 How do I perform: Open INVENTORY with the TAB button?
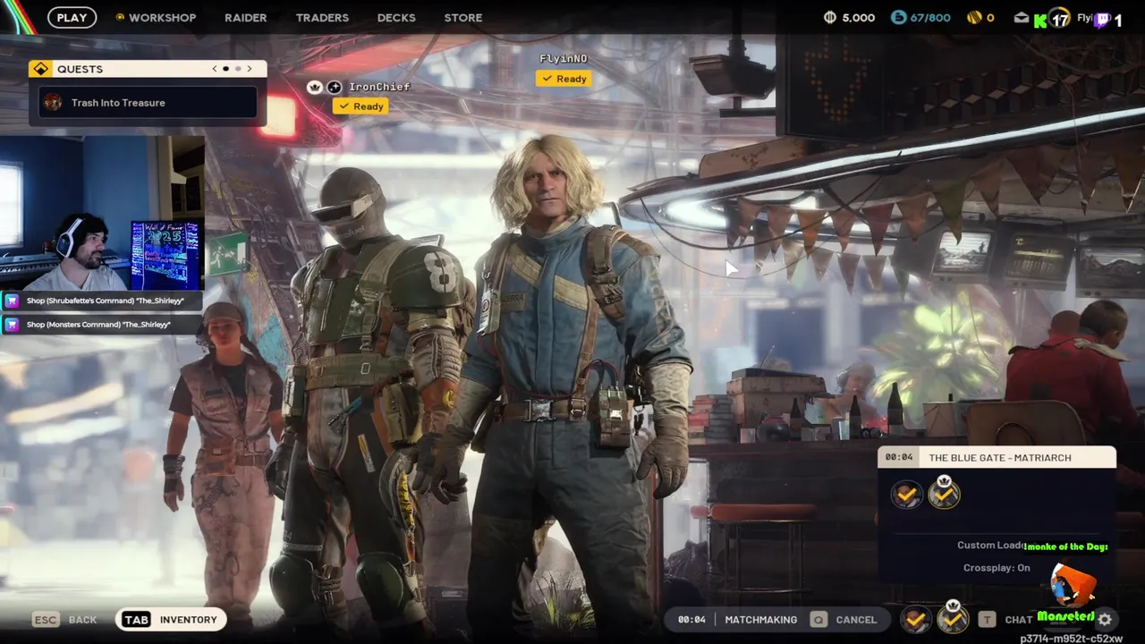(171, 620)
